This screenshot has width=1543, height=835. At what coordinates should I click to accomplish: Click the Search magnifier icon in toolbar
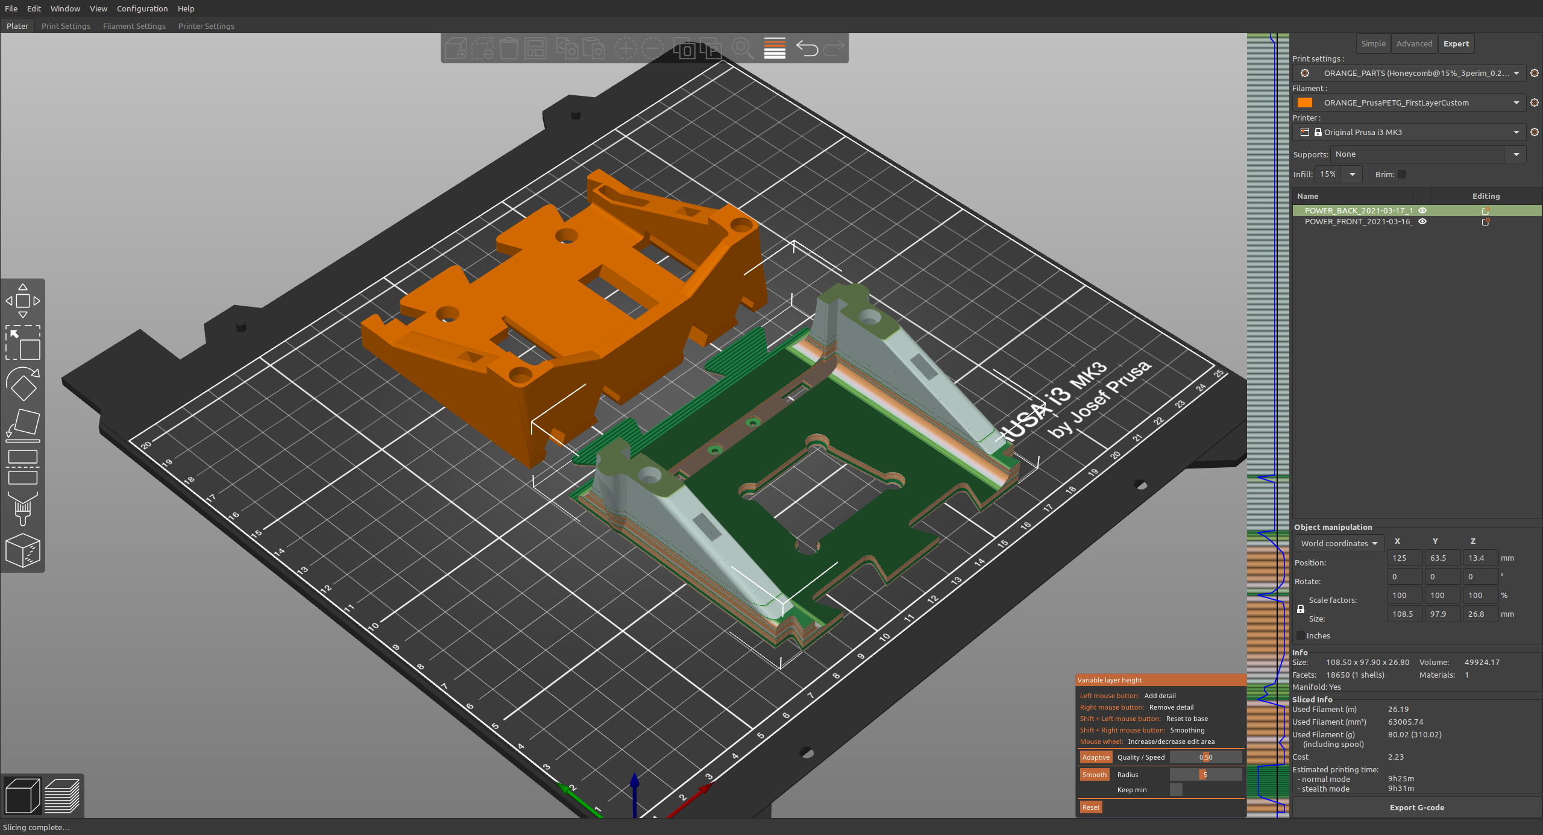[743, 48]
